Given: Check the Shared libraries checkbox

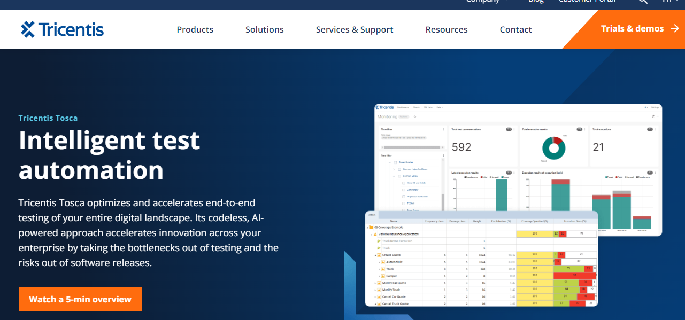Looking at the screenshot, I should (x=395, y=162).
